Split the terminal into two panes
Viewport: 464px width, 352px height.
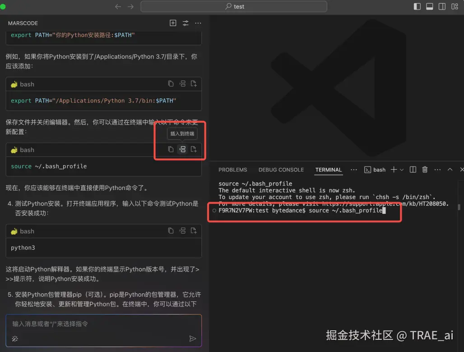[x=413, y=169]
